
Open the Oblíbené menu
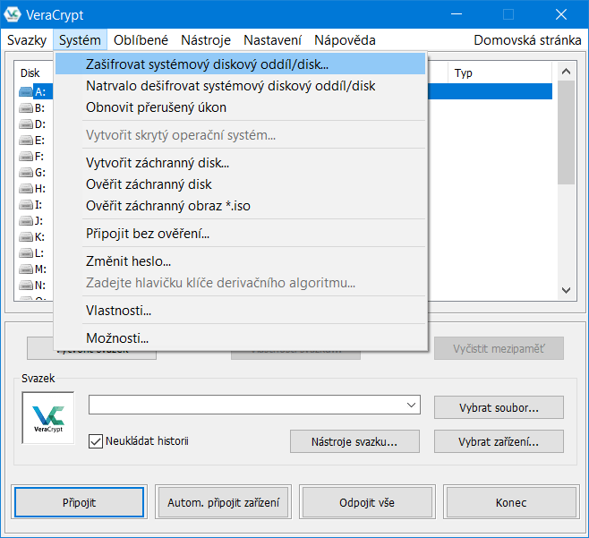point(141,39)
